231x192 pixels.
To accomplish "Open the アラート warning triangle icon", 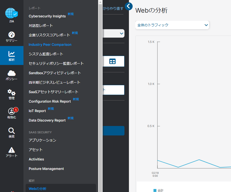I will pos(12,150).
